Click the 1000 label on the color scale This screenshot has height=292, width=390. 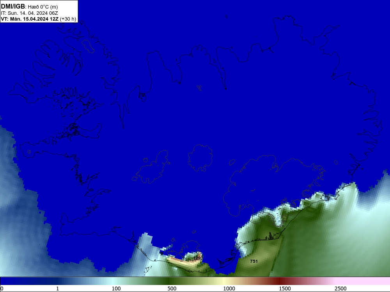click(229, 288)
